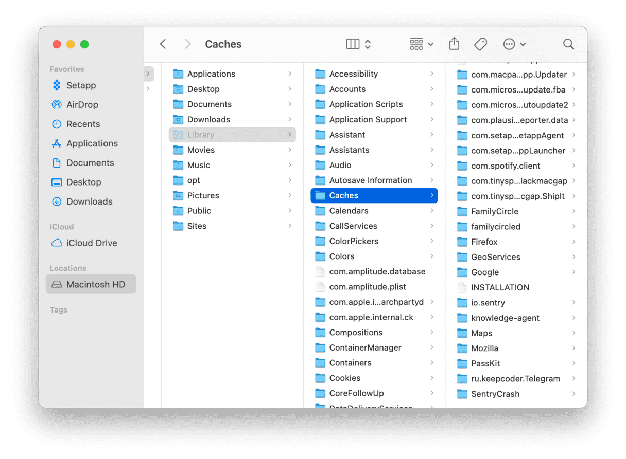Open the Tags icon in the toolbar
Viewport: 626px width, 459px height.
click(480, 44)
